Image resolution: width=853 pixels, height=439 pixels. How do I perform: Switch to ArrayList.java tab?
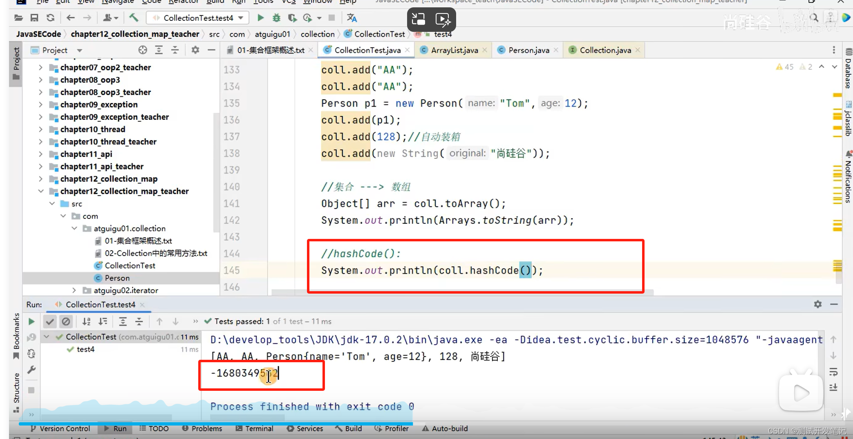454,50
